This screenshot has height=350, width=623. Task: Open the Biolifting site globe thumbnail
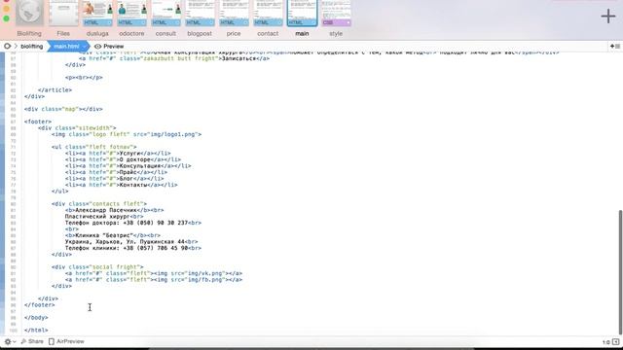tap(29, 13)
